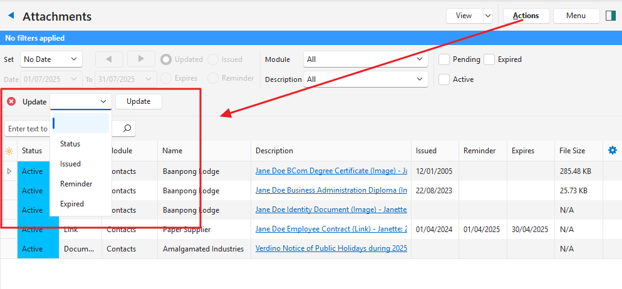The height and width of the screenshot is (289, 622).
Task: Select Reminder in the Update dropdown list
Action: (x=76, y=184)
